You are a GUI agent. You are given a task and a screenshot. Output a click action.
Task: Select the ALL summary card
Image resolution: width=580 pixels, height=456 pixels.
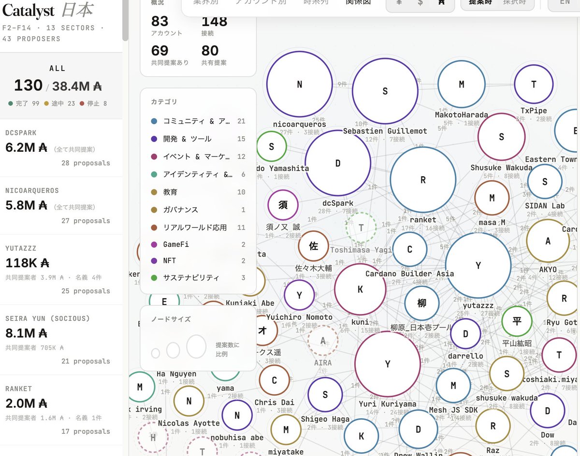tap(61, 86)
